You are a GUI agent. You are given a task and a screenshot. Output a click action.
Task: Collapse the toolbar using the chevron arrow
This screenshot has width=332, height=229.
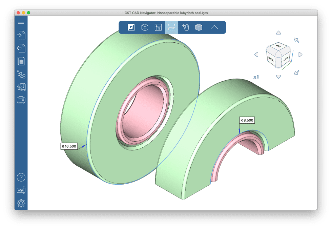tap(214, 27)
